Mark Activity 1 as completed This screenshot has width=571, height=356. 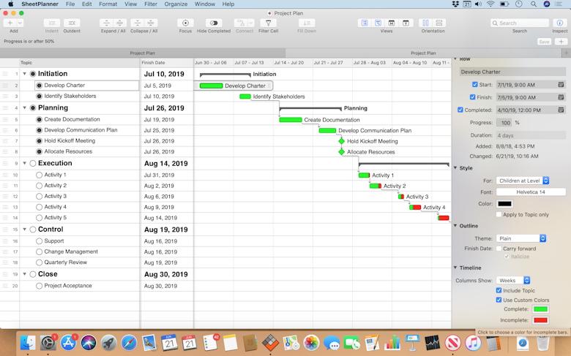pos(40,175)
